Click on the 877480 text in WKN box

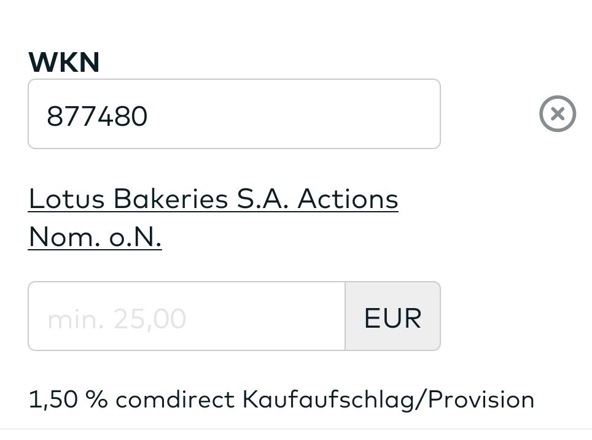(97, 116)
